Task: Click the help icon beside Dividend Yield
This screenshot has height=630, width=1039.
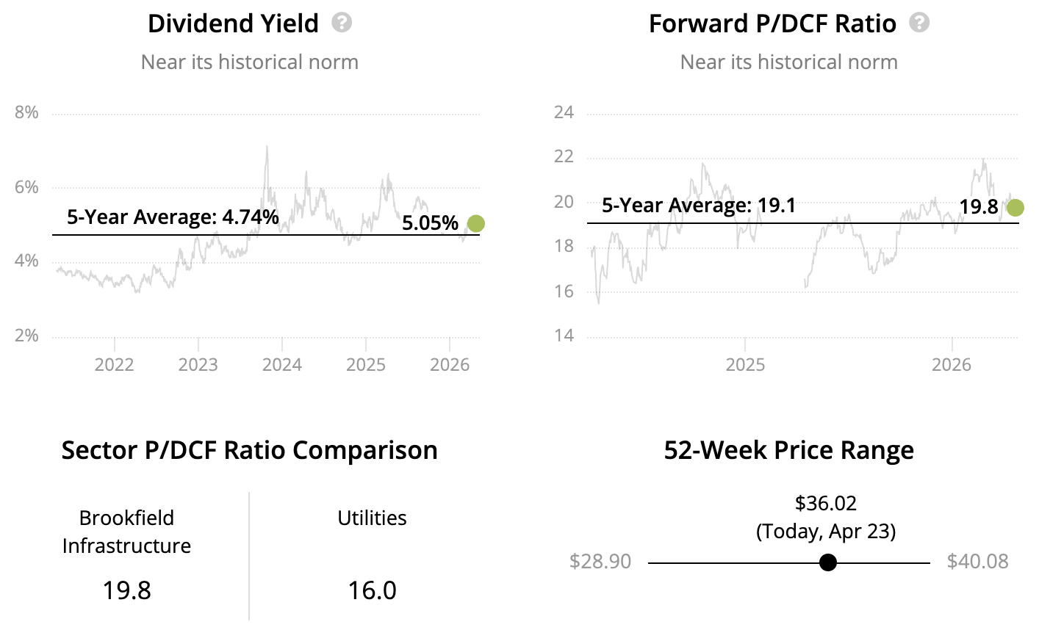Action: tap(342, 23)
